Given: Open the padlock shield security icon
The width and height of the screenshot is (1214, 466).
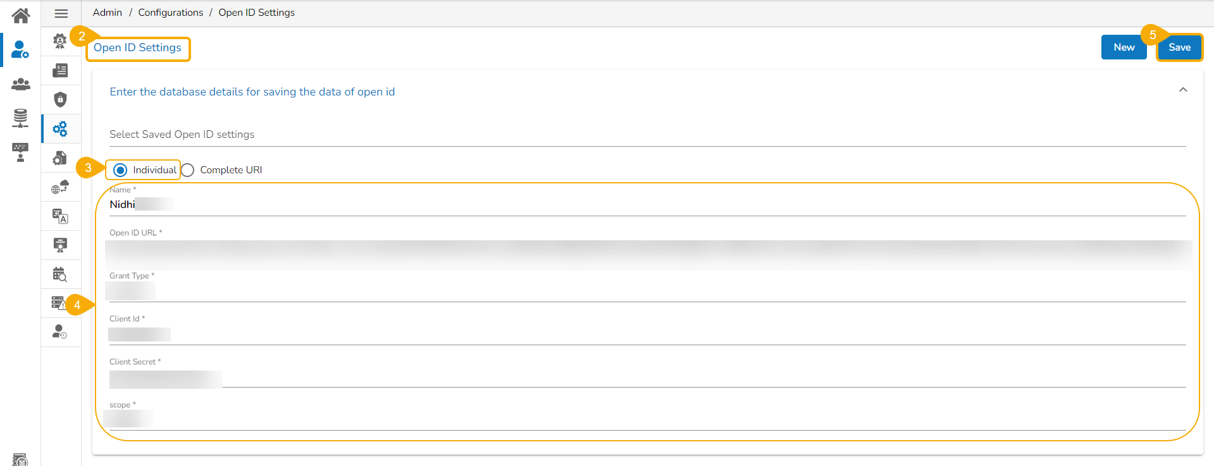Looking at the screenshot, I should tap(60, 99).
